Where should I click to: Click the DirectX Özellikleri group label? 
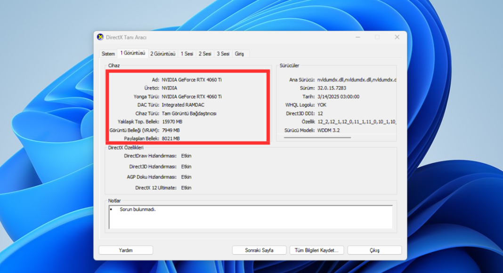(126, 148)
